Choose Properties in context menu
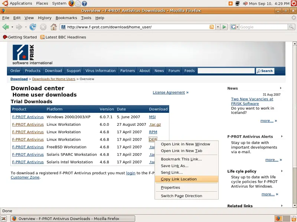The image size is (297, 222). click(187, 188)
